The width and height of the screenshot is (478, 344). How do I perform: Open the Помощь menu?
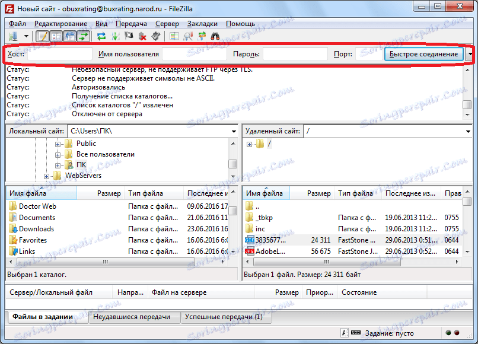(x=240, y=24)
